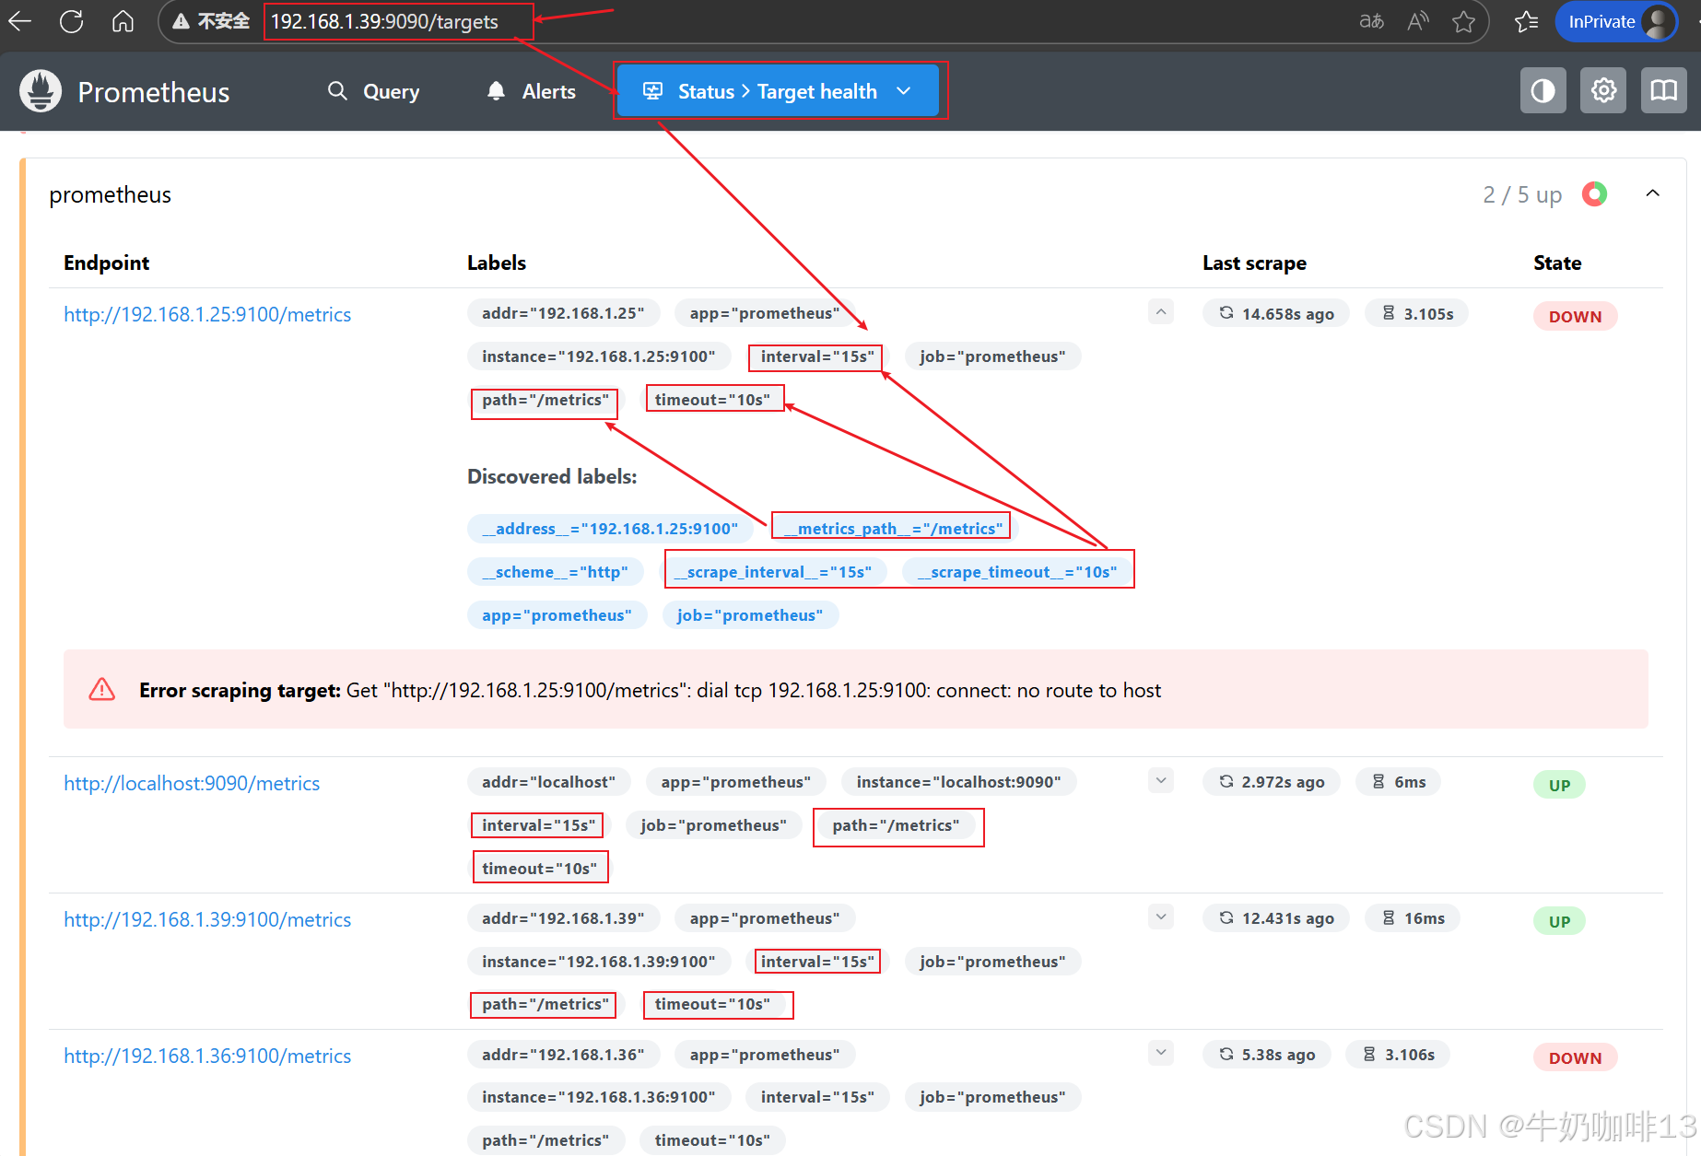Screen dimensions: 1701x1156
Task: Click the State column header
Action: 1557,263
